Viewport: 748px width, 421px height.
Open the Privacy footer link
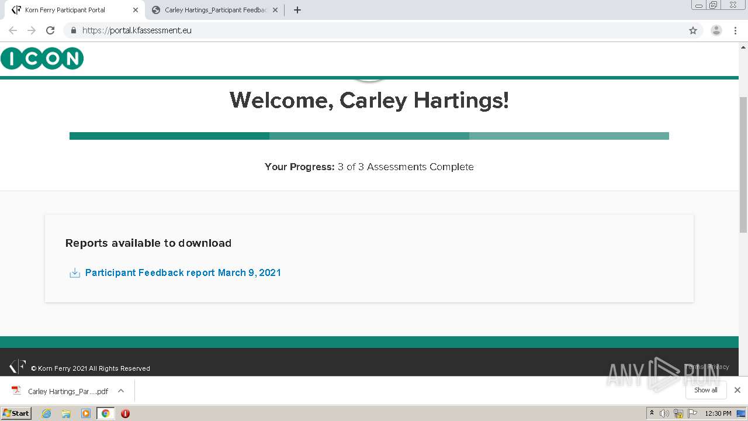point(718,367)
